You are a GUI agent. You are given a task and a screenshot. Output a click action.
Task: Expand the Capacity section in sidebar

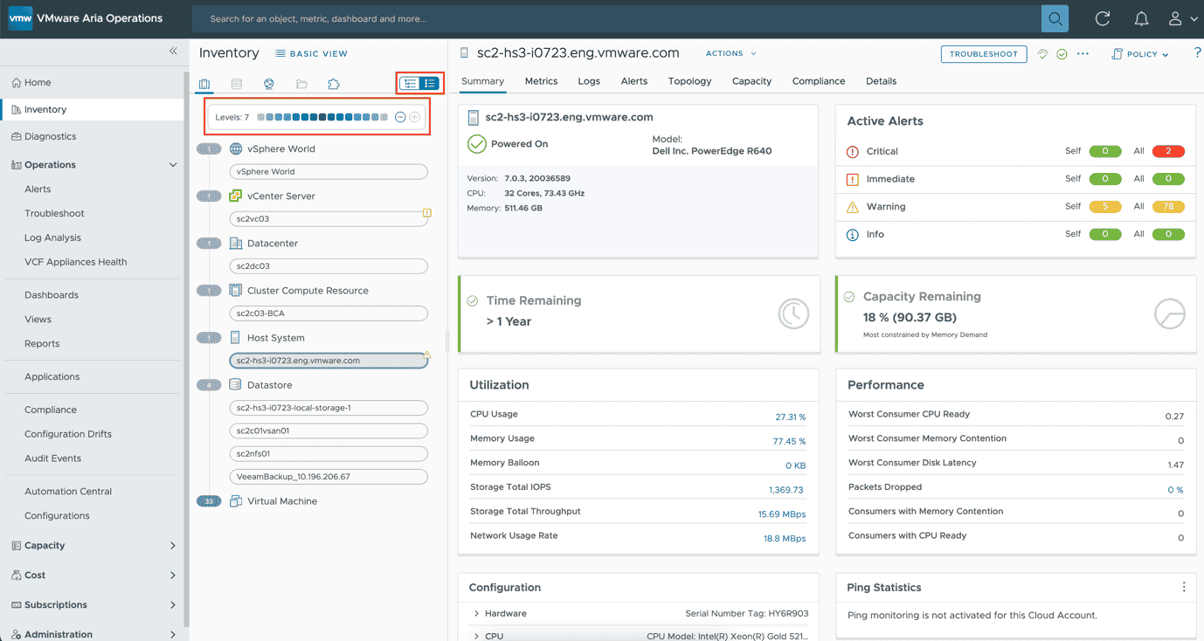point(172,546)
